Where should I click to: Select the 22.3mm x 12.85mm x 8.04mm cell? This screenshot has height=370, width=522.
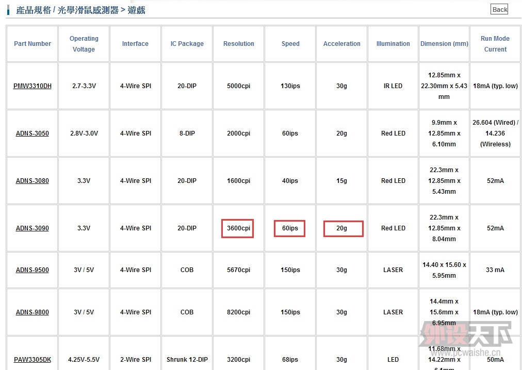pos(444,228)
